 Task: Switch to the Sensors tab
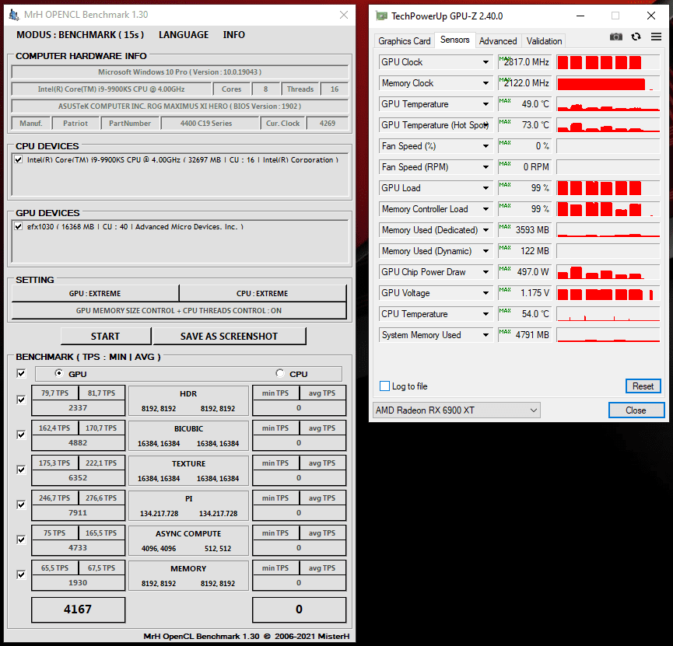click(454, 40)
